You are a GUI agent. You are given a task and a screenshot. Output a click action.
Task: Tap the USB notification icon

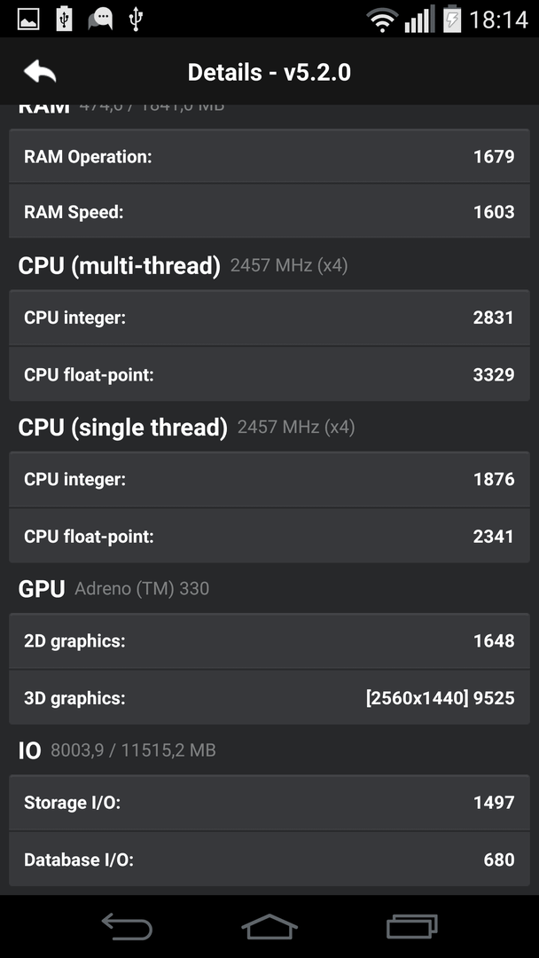[136, 19]
